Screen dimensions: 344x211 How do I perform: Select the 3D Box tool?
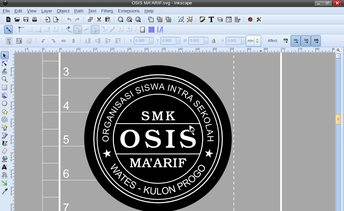pyautogui.click(x=4, y=95)
